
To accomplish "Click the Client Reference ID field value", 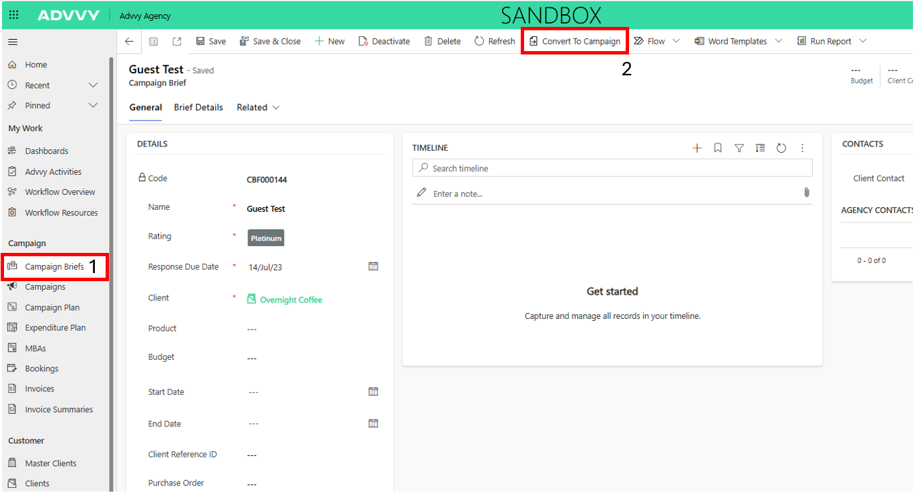I will [252, 455].
